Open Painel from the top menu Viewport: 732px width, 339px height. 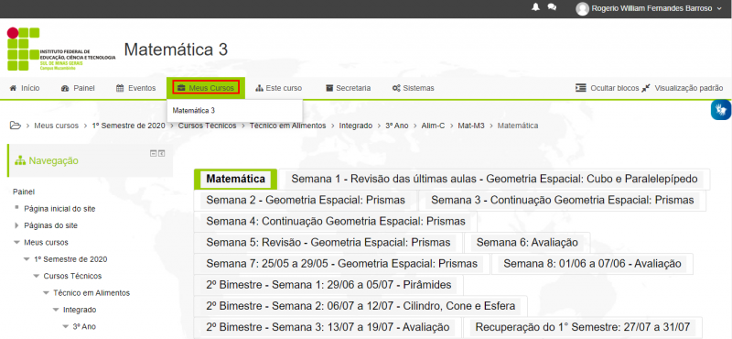tap(78, 88)
